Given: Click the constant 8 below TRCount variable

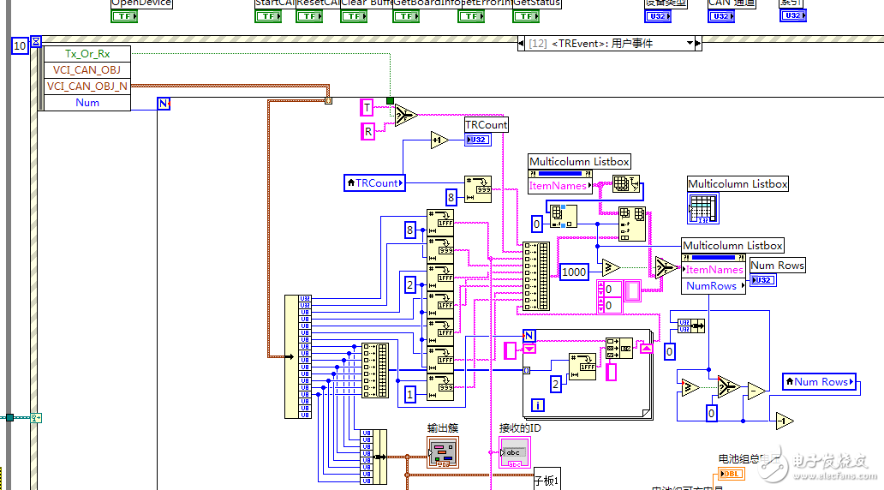Looking at the screenshot, I should [451, 197].
